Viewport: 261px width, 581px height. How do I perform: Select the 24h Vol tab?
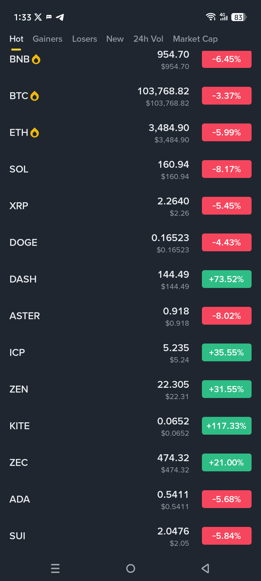coord(148,39)
